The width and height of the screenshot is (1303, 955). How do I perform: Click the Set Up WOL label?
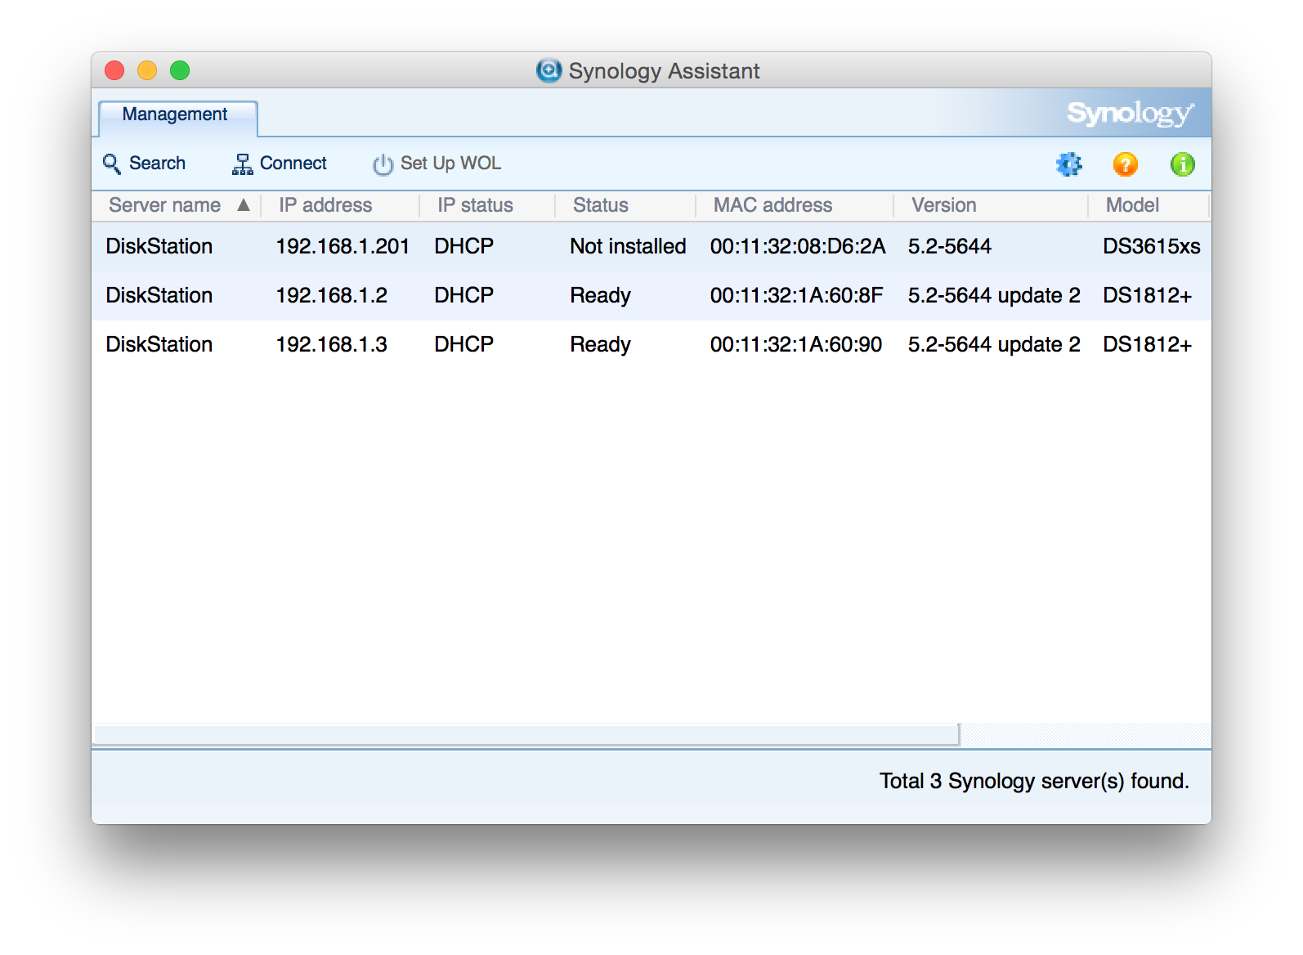pos(450,164)
